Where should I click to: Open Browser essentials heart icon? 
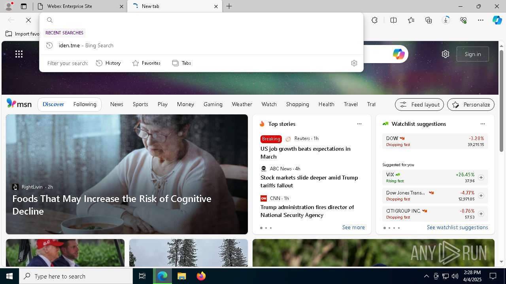click(463, 20)
